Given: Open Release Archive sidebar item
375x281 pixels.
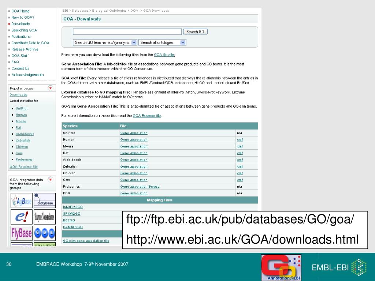Looking at the screenshot, I should click(25, 49).
